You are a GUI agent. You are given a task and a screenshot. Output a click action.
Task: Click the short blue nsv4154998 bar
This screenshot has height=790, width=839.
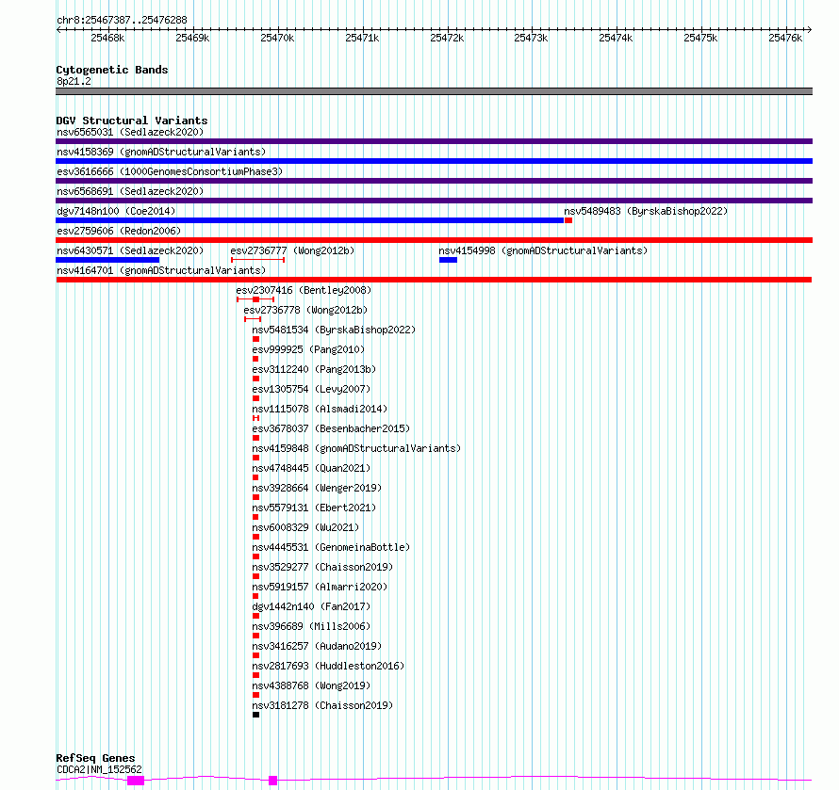point(448,260)
